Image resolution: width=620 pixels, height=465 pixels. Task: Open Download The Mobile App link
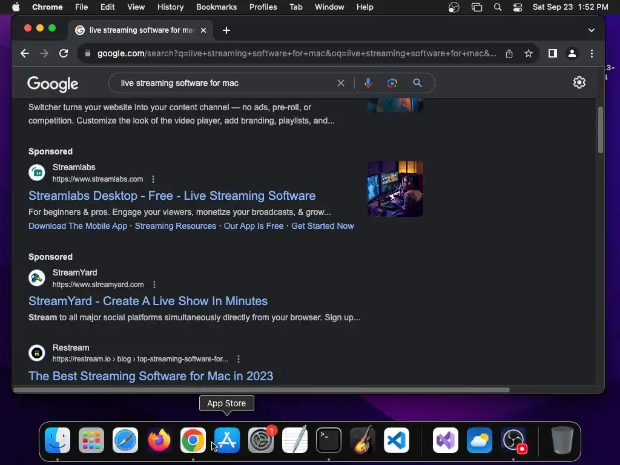pos(78,226)
